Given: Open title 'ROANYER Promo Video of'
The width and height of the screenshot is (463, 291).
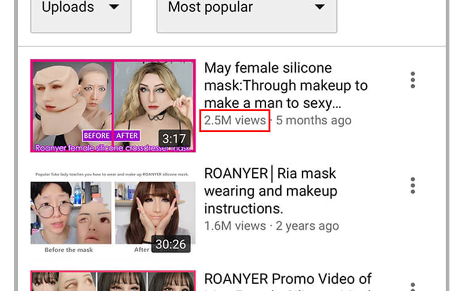Looking at the screenshot, I should (288, 279).
